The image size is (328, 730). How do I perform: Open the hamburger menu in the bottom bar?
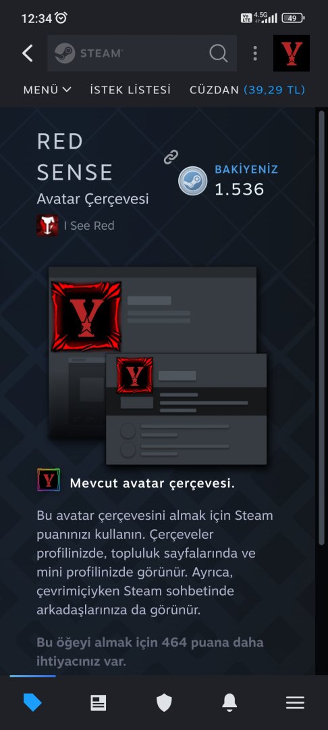pos(295,702)
